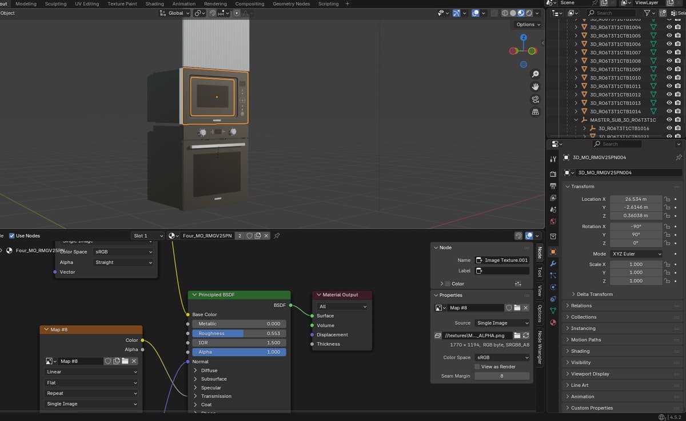This screenshot has height=421, width=686.
Task: Open the Slot 1 dropdown
Action: coord(147,236)
